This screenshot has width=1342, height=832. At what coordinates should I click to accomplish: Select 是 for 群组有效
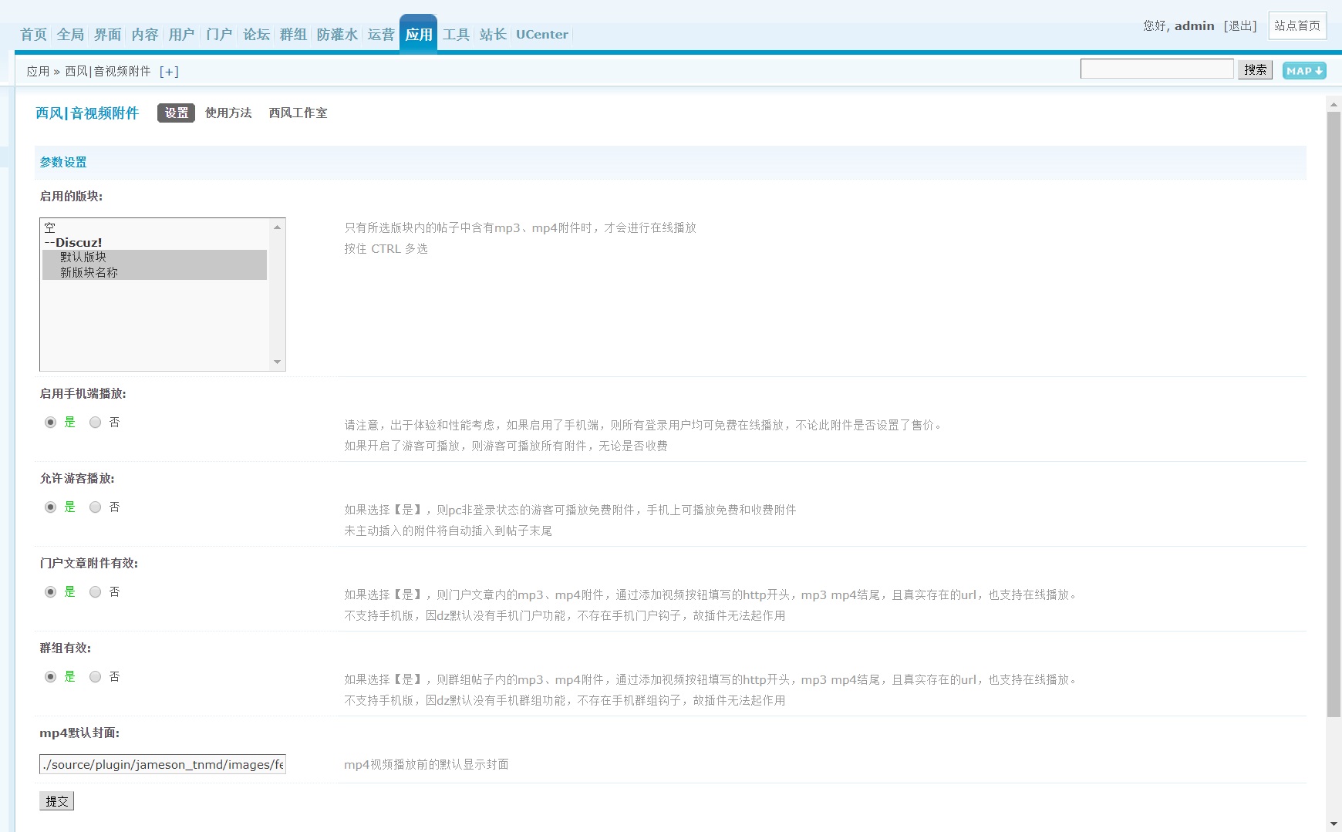51,677
